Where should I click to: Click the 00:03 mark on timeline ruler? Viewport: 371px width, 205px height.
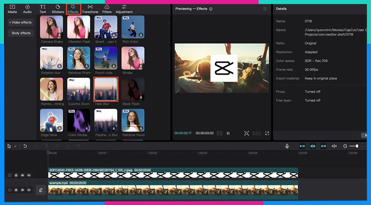[203, 153]
